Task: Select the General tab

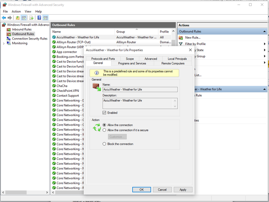Action: coord(98,63)
